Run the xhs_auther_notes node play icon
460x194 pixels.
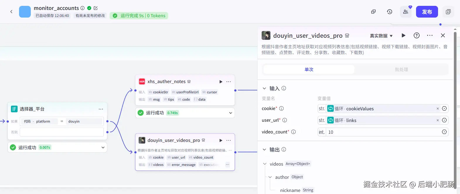[x=221, y=82]
